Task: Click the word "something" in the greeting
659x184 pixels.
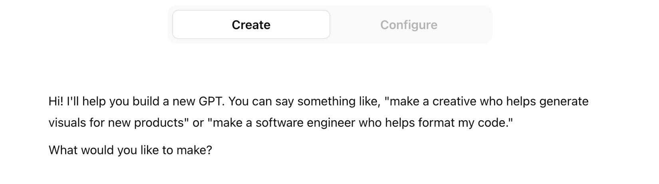Action: click(322, 102)
